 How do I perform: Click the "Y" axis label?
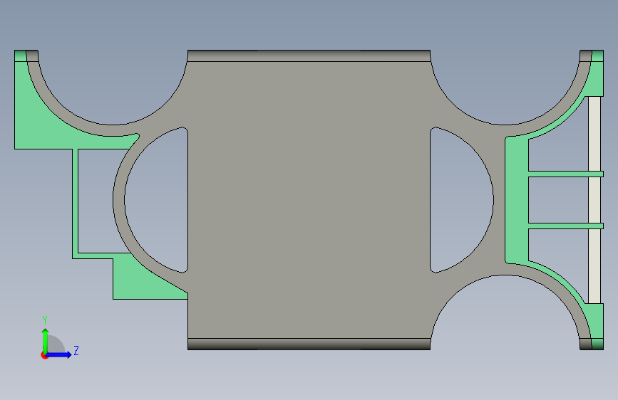[x=45, y=320]
